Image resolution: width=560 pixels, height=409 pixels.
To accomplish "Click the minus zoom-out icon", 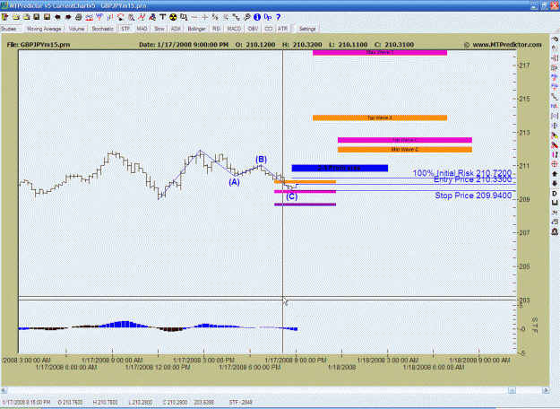I will tap(194, 17).
